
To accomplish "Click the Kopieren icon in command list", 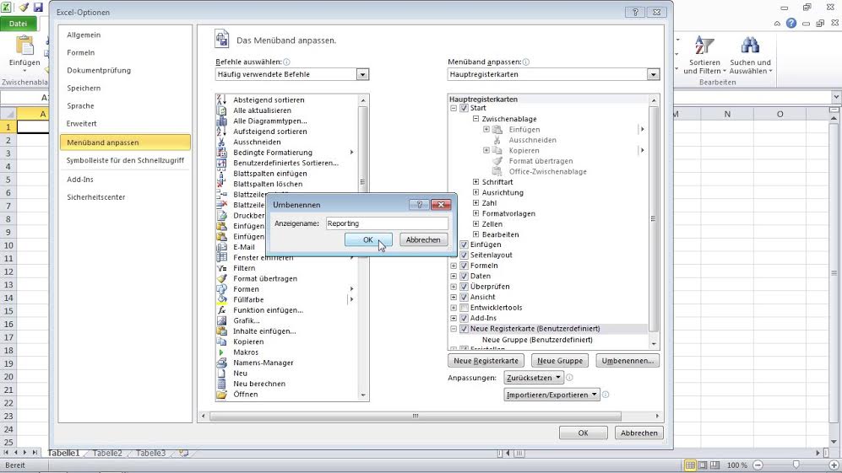I will point(221,341).
